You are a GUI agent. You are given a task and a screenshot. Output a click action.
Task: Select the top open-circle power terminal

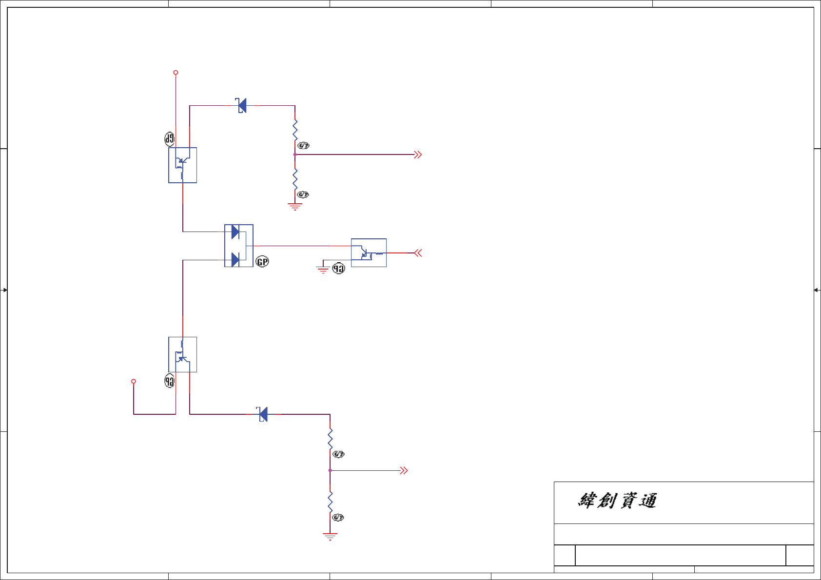176,73
